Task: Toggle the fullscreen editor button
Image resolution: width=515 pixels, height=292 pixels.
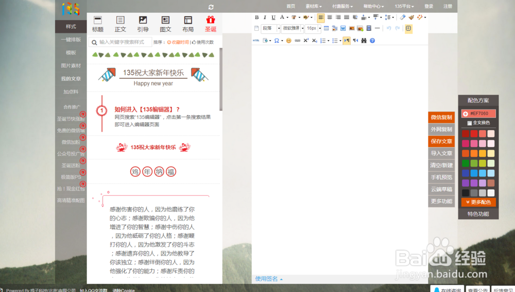Action: click(x=408, y=28)
